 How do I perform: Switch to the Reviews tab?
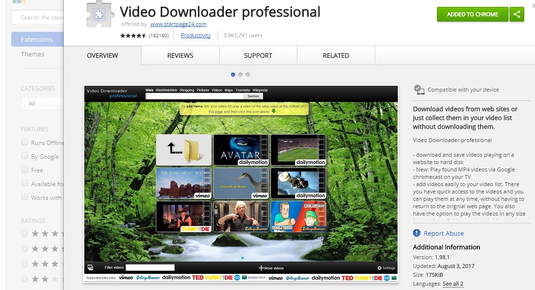click(180, 56)
